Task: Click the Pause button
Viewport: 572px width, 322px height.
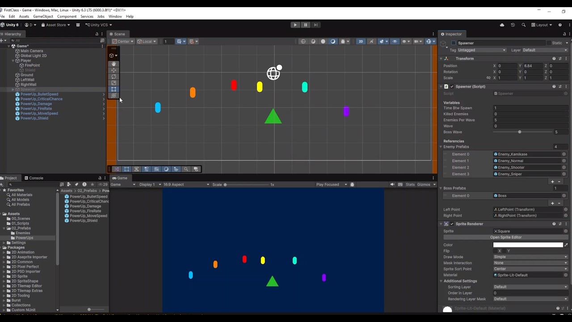Action: (x=306, y=25)
